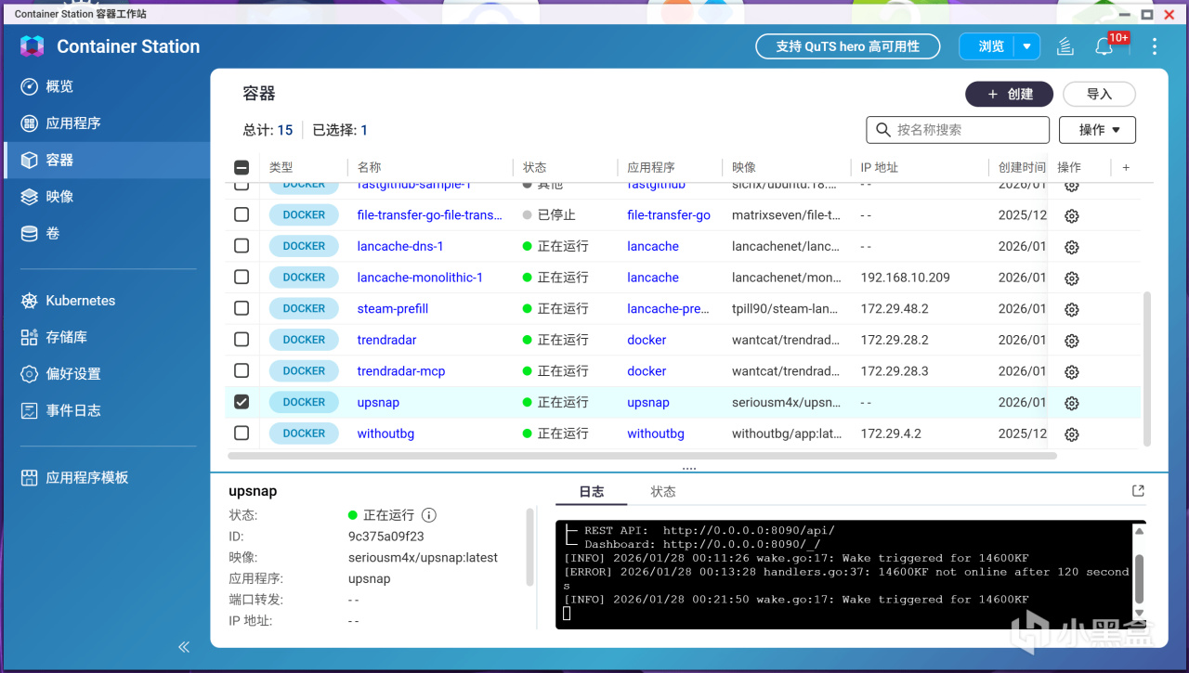The width and height of the screenshot is (1189, 673).
Task: Select 容器 in the sidebar
Action: click(106, 160)
